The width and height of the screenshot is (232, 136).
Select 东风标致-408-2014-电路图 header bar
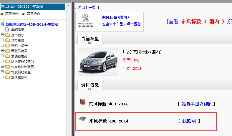coord(33,7)
